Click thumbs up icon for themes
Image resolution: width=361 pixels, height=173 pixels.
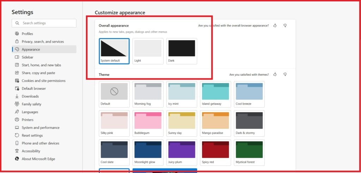pyautogui.click(x=275, y=75)
